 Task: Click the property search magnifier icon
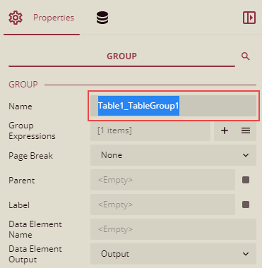(246, 56)
